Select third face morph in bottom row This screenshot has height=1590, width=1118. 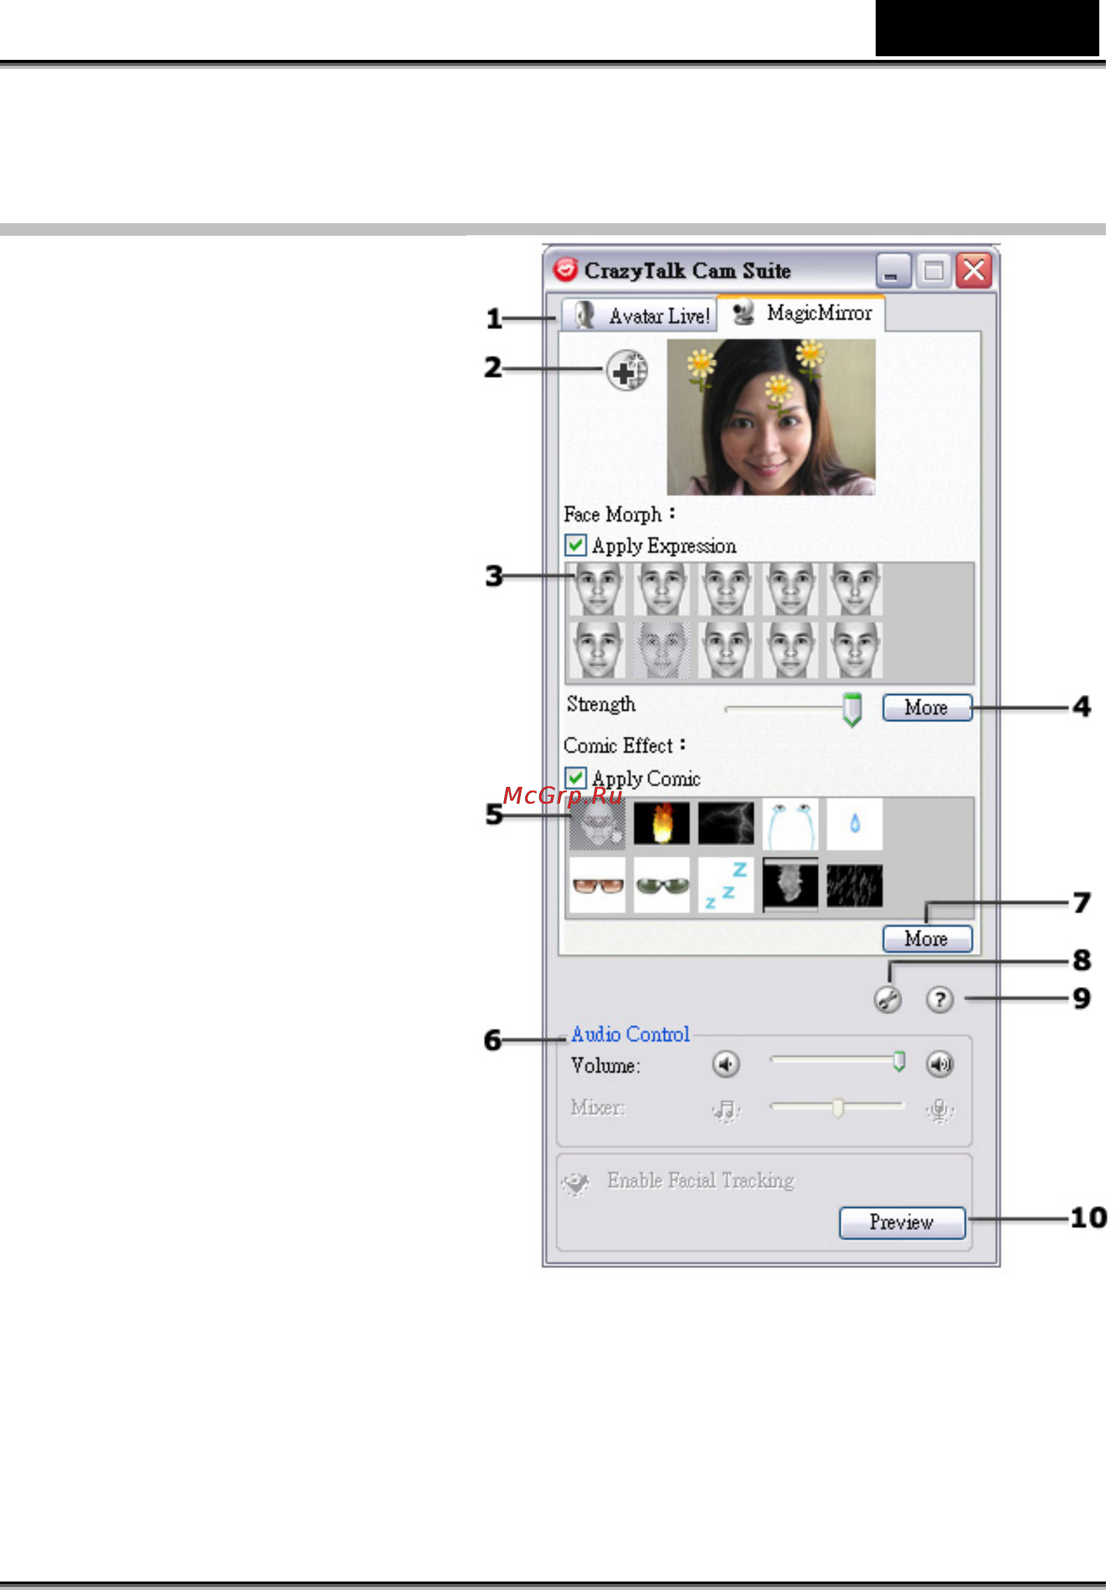[x=726, y=651]
